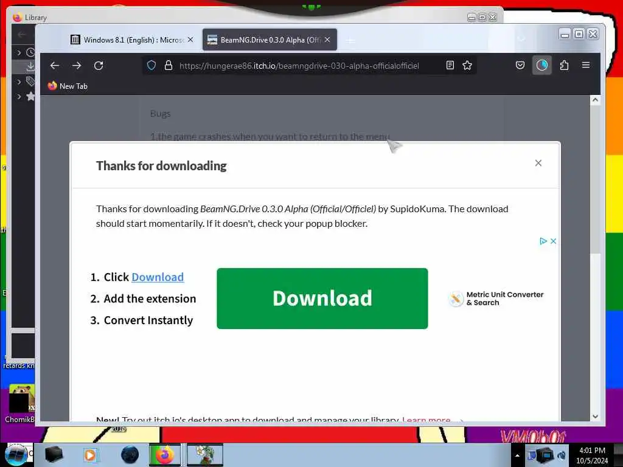Click the speaker volume tray icon
The image size is (623, 467).
click(x=562, y=455)
